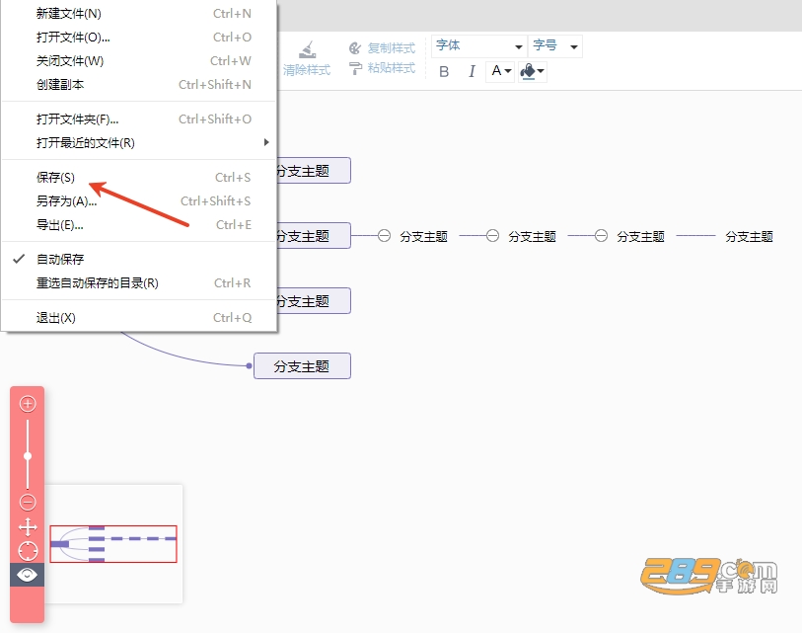The width and height of the screenshot is (802, 633).
Task: Choose 打开文件(O)... menu entry
Action: click(x=139, y=37)
